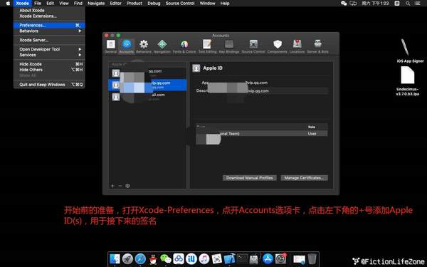Open the Product menu
Viewport: 427px width, 267px height.
[135, 4]
